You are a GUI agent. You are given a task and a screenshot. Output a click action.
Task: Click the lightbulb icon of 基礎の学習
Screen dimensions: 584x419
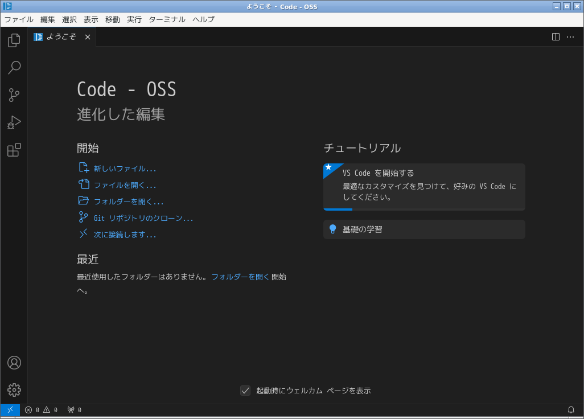[332, 229]
